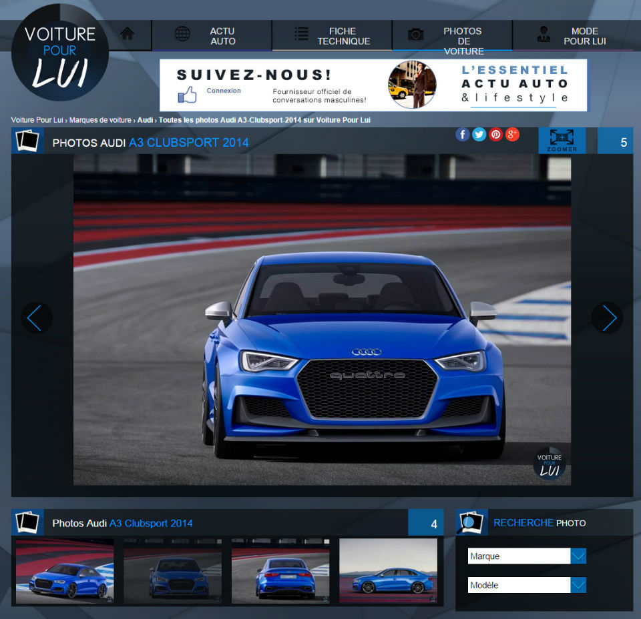Open thumbnail of blue Audi front three-quarter view
The image size is (641, 619).
pyautogui.click(x=65, y=571)
